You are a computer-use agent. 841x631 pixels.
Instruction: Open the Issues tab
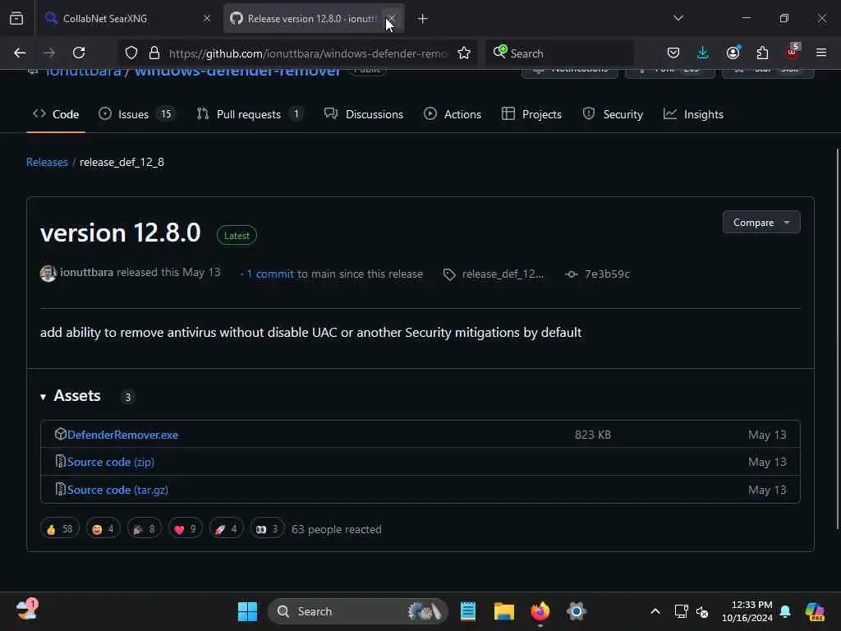pyautogui.click(x=137, y=114)
